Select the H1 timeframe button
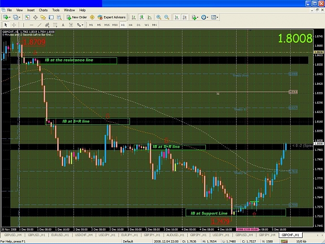This screenshot has height=244, width=325. click(123, 25)
